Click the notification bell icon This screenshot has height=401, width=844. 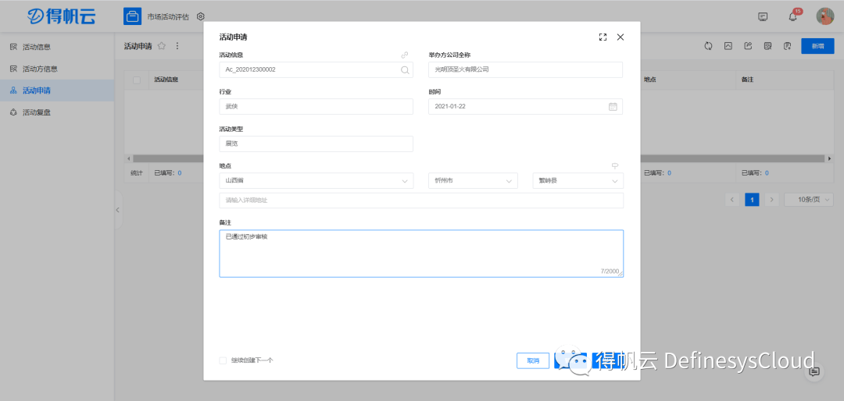[793, 16]
